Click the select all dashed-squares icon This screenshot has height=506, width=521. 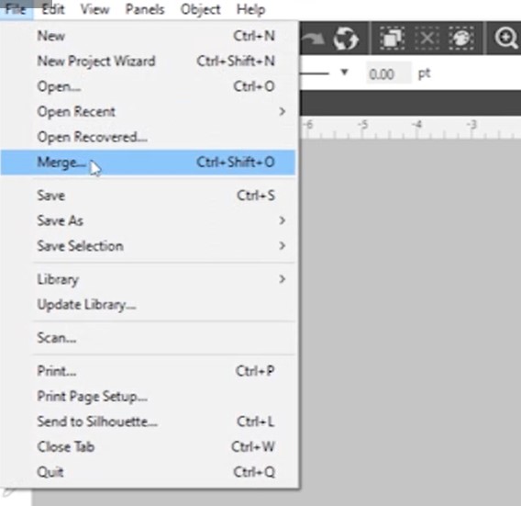click(x=392, y=39)
